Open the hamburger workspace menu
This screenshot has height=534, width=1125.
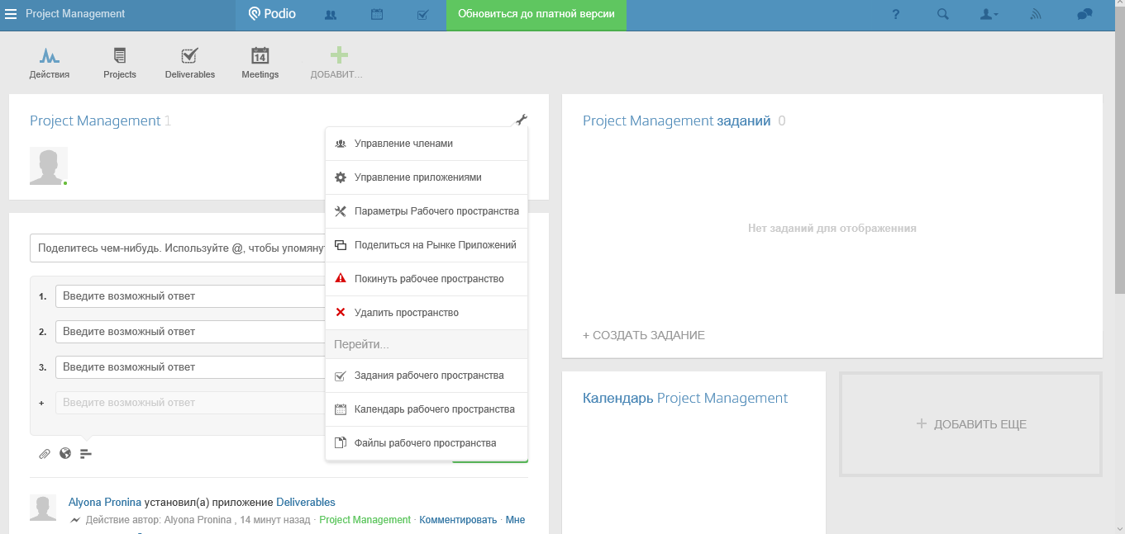click(11, 14)
